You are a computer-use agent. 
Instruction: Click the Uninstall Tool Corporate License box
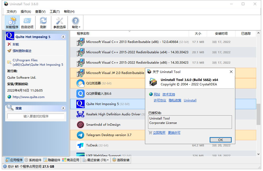click(190, 122)
